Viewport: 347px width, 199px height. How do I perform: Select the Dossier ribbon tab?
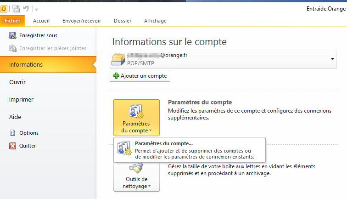point(123,21)
